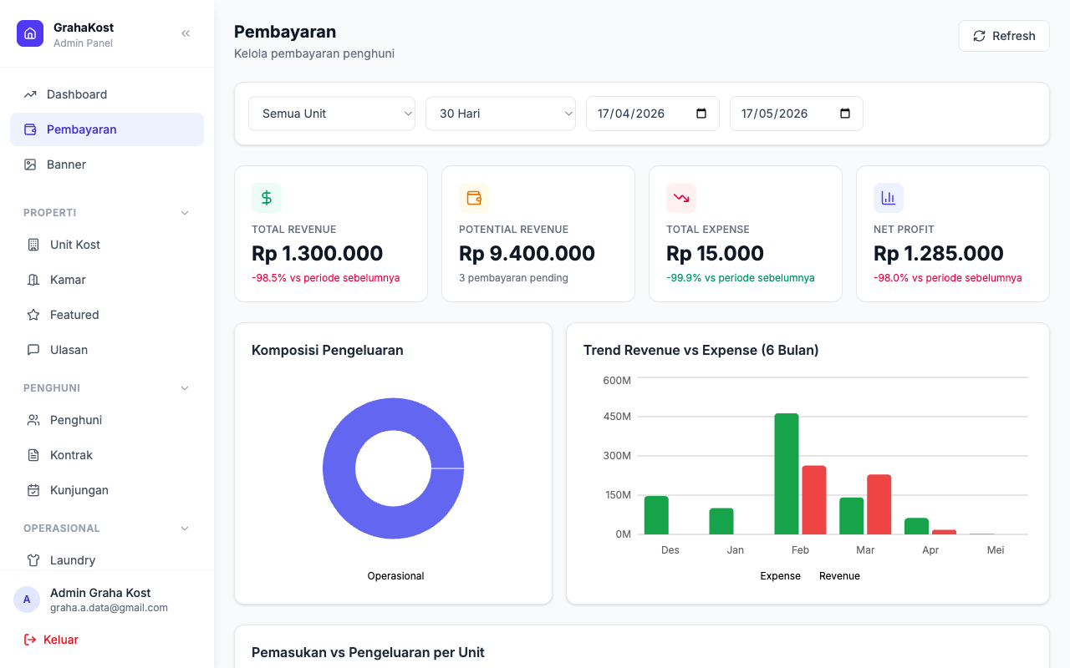The width and height of the screenshot is (1070, 668).
Task: Click the Kontrak document icon
Action: pyautogui.click(x=33, y=455)
